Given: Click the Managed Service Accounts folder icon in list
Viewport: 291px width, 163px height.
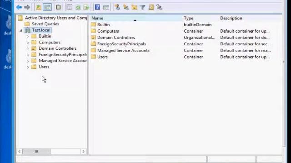Looking at the screenshot, I should [x=93, y=50].
